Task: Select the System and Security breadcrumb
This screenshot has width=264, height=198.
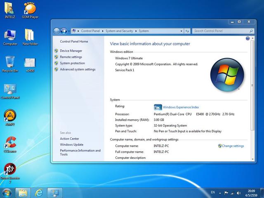Action: (119, 31)
